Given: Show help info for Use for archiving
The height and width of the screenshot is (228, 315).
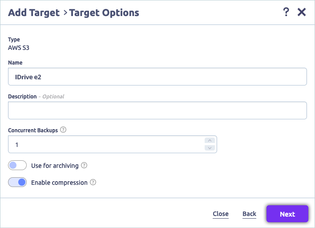Looking at the screenshot, I should coord(84,166).
